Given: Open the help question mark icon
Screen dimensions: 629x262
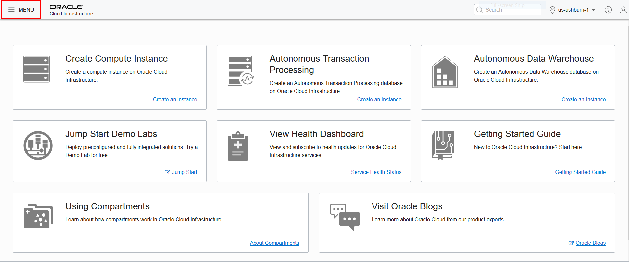Looking at the screenshot, I should (608, 10).
